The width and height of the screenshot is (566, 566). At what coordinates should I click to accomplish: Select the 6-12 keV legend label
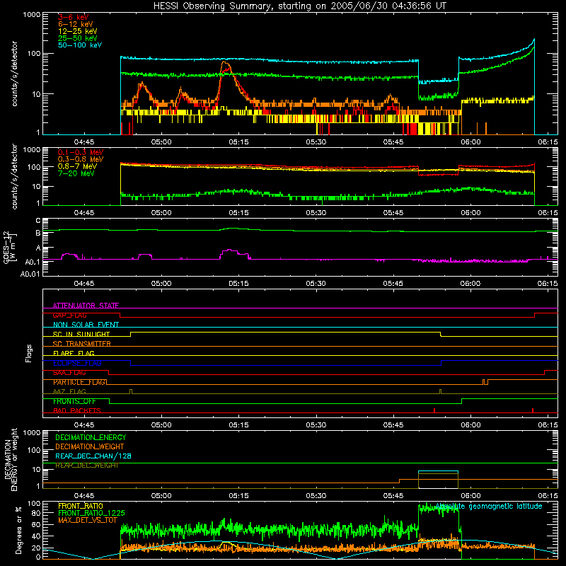click(75, 24)
